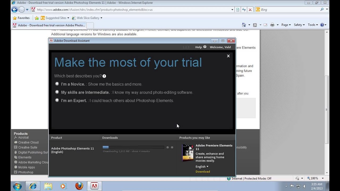Pause the Photoshop Elements 11 download

[168, 147]
